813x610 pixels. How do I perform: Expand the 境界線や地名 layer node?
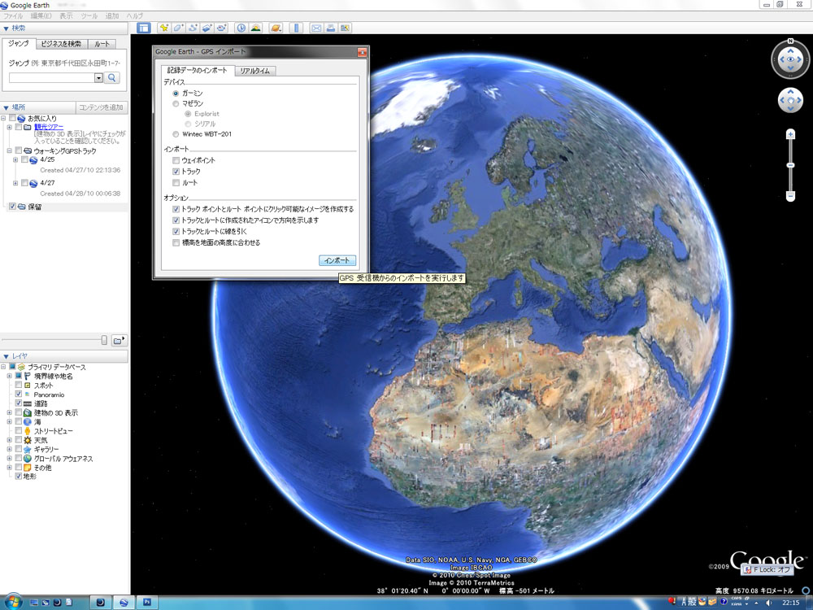click(9, 376)
